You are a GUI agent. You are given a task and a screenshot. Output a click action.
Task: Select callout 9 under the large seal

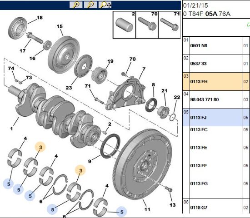[x=90, y=161]
